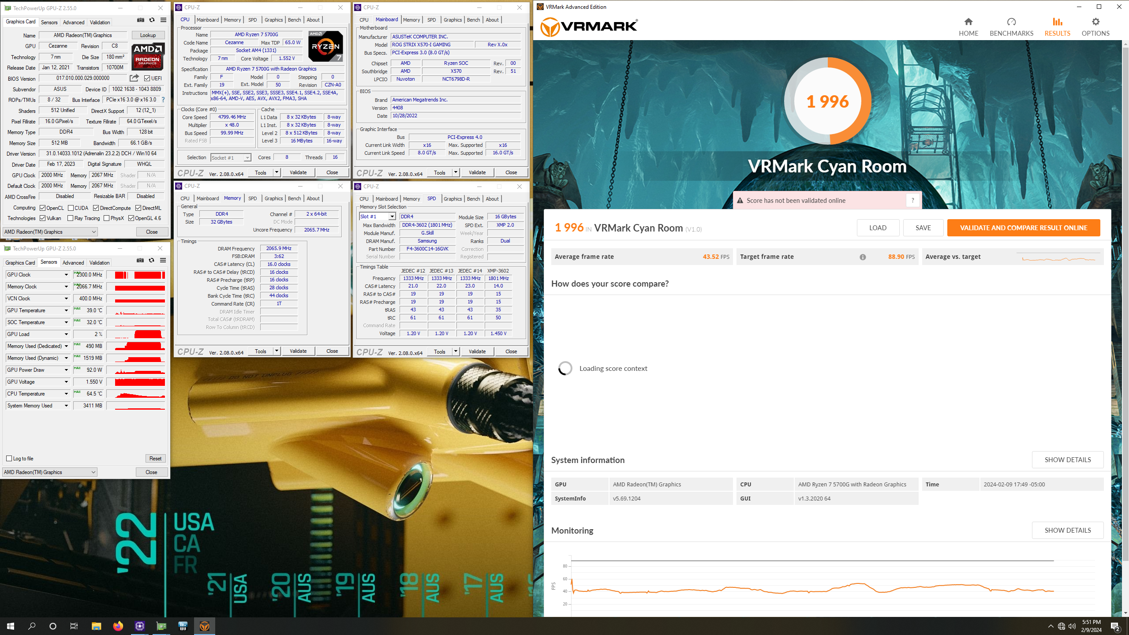Switch to CPU-Z via taskbar icon
The height and width of the screenshot is (635, 1129).
pyautogui.click(x=140, y=626)
